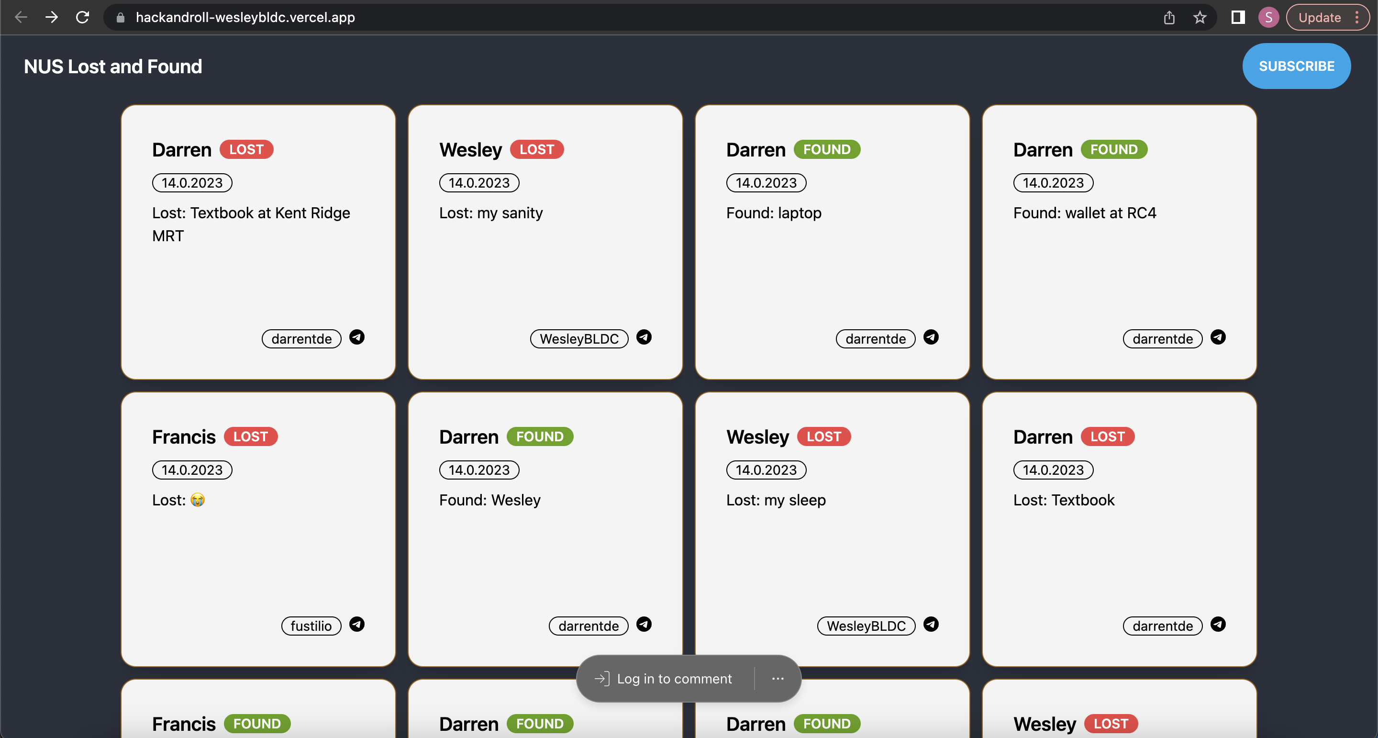Click Telegram icon on Textbook at Kent Ridge card
The height and width of the screenshot is (738, 1378).
click(x=357, y=337)
